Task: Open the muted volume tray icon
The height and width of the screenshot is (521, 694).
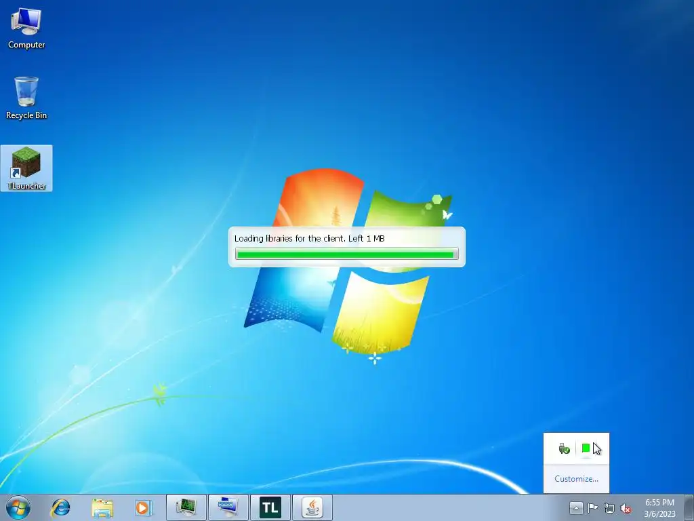Action: point(626,508)
